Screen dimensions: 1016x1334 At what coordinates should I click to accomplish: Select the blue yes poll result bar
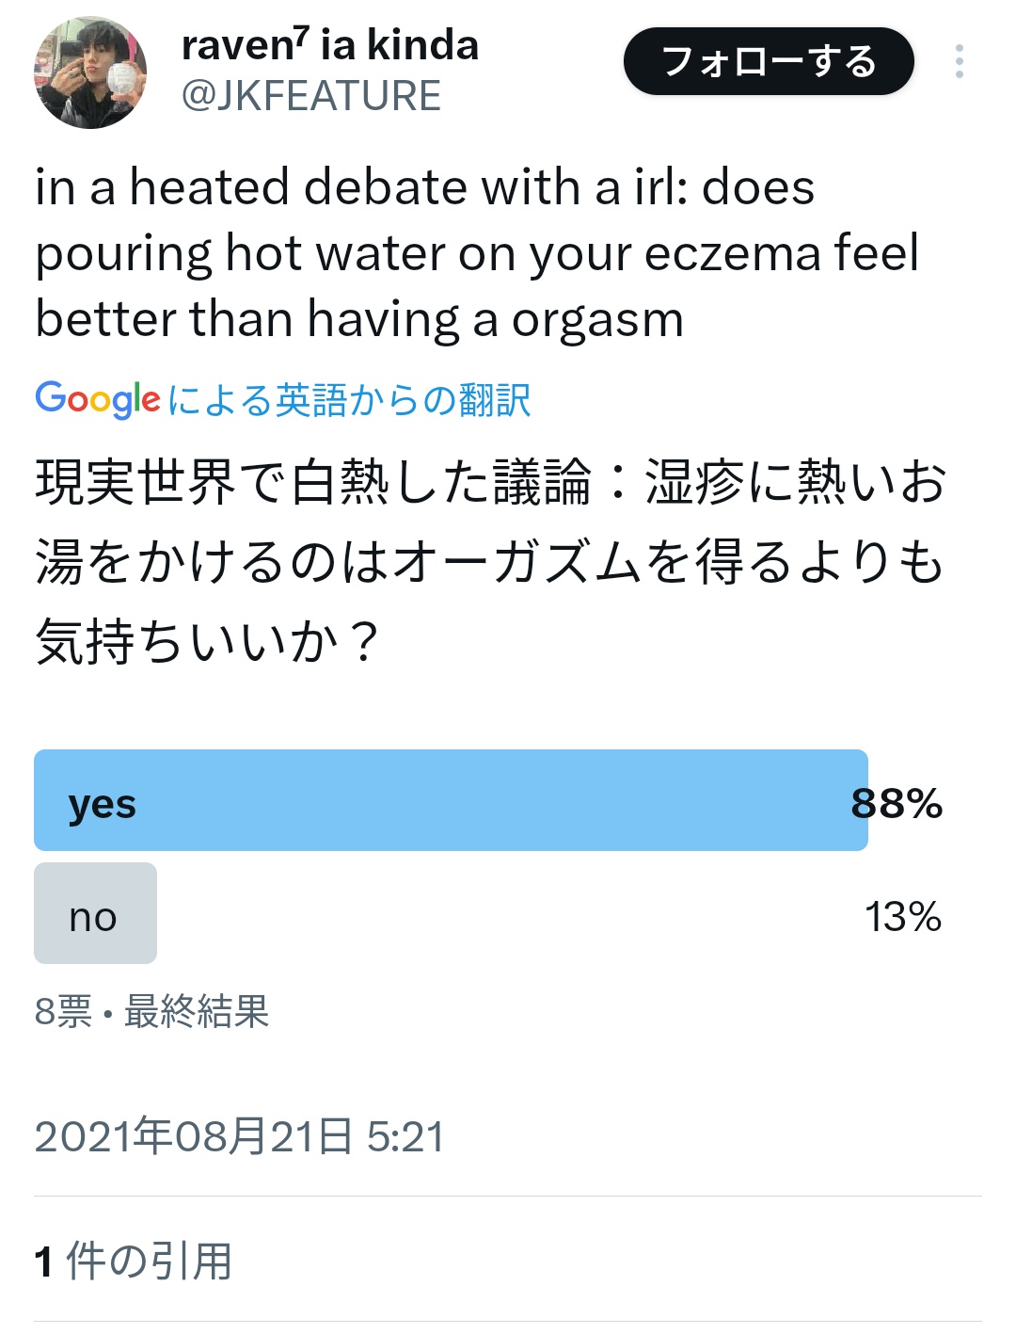pos(451,800)
